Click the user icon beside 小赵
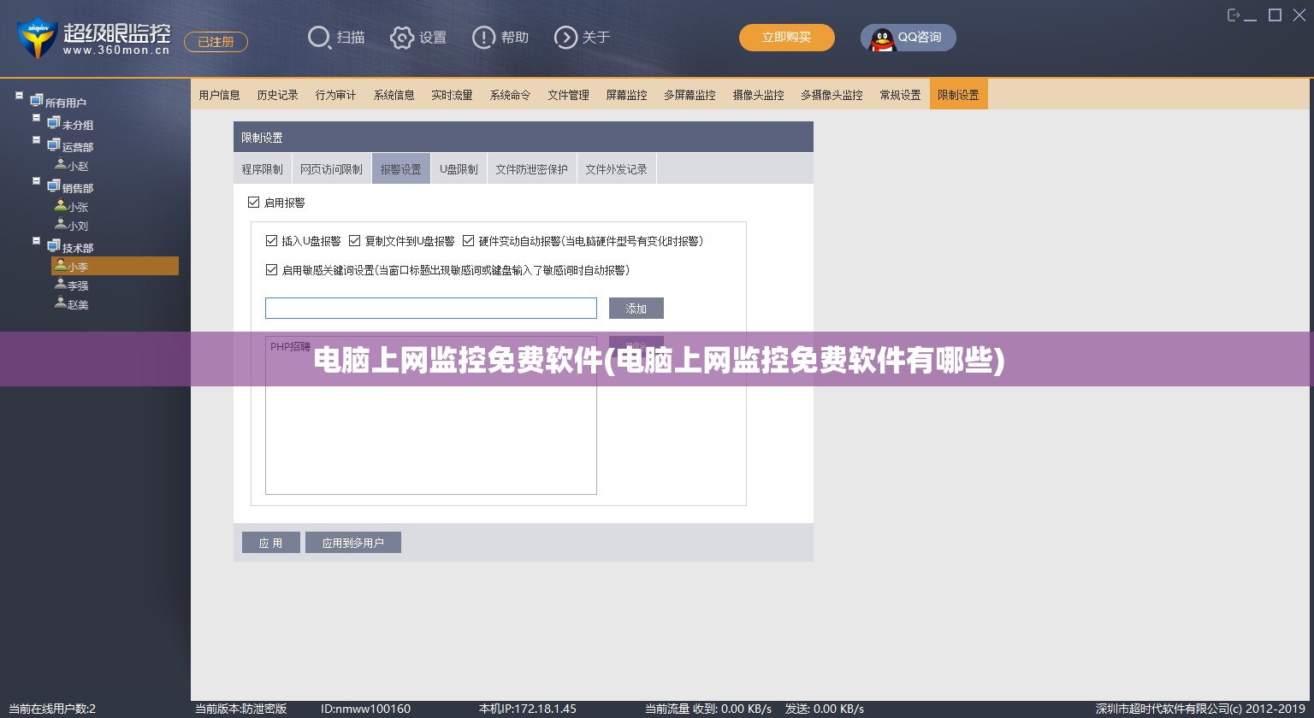The image size is (1314, 718). pos(61,164)
